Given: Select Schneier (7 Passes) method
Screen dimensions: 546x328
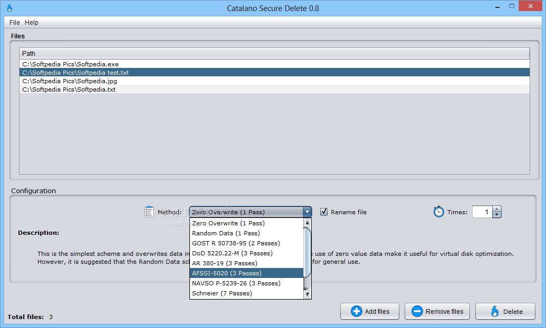Looking at the screenshot, I should click(246, 293).
